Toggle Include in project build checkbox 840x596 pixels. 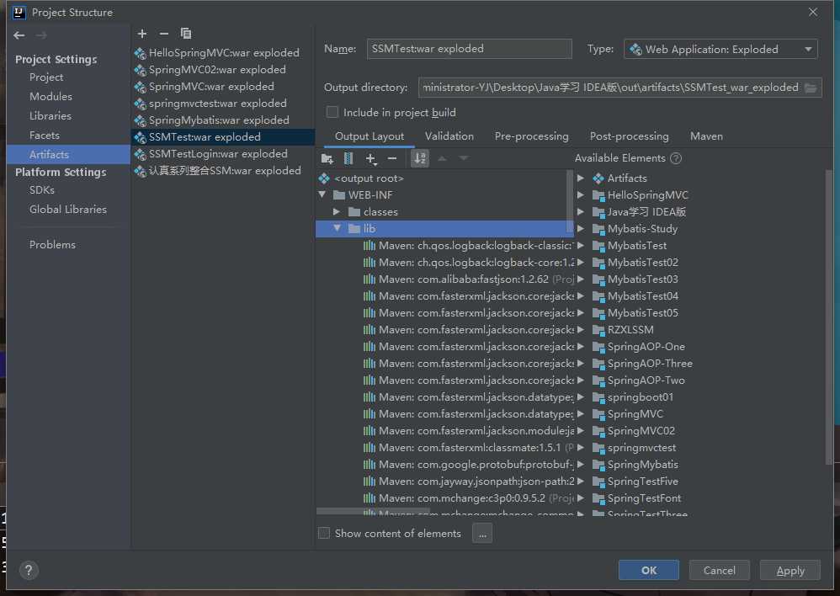(x=332, y=112)
